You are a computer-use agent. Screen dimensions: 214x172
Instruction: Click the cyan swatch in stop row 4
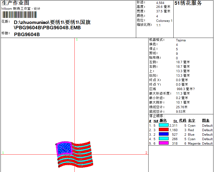(x=164, y=139)
